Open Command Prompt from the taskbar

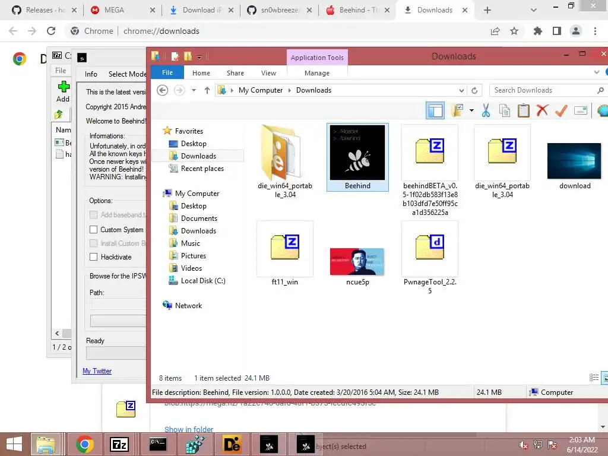pos(158,445)
